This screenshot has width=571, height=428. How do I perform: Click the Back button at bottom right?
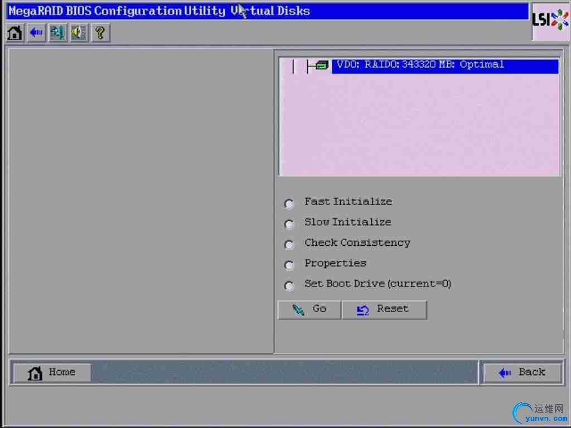pyautogui.click(x=522, y=372)
